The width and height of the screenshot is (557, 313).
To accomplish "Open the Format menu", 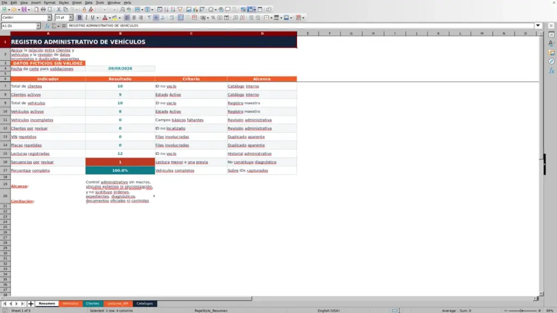I will coord(49,3).
